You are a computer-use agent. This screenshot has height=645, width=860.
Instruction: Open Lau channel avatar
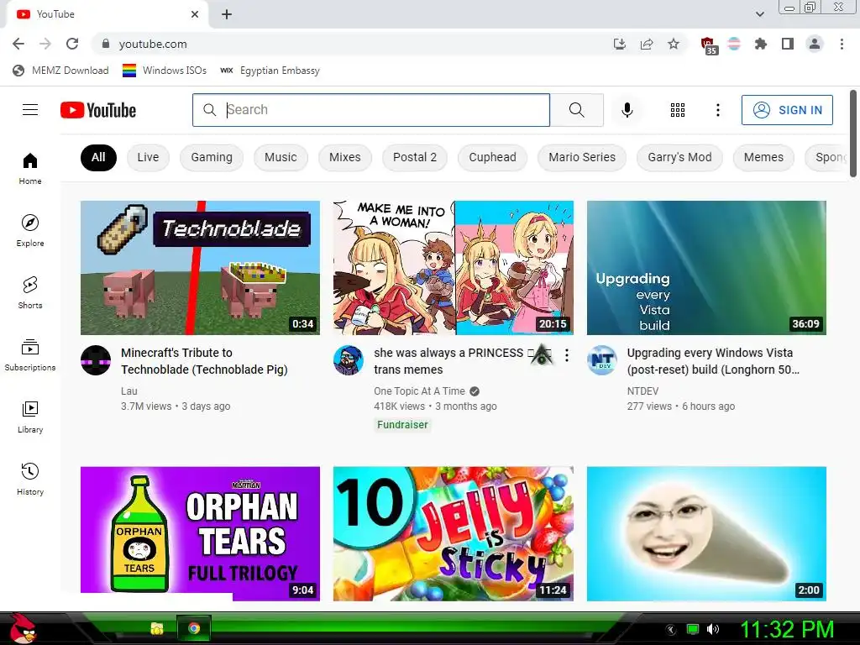click(96, 360)
